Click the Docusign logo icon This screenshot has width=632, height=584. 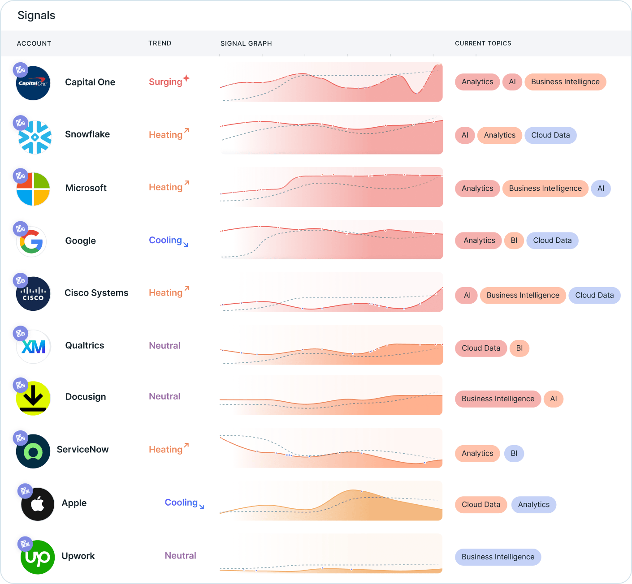[33, 398]
